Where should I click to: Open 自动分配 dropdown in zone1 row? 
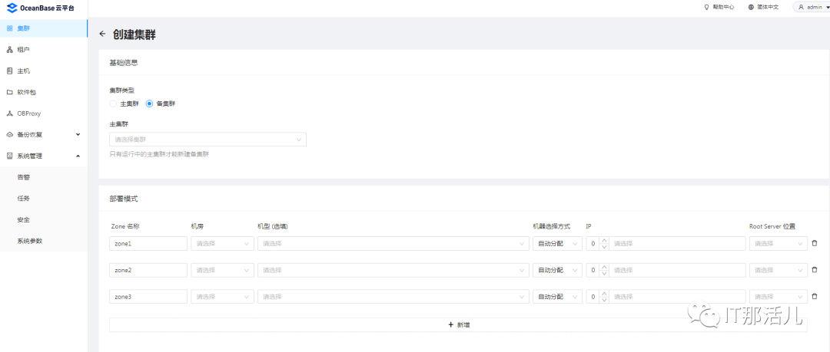[x=557, y=244]
